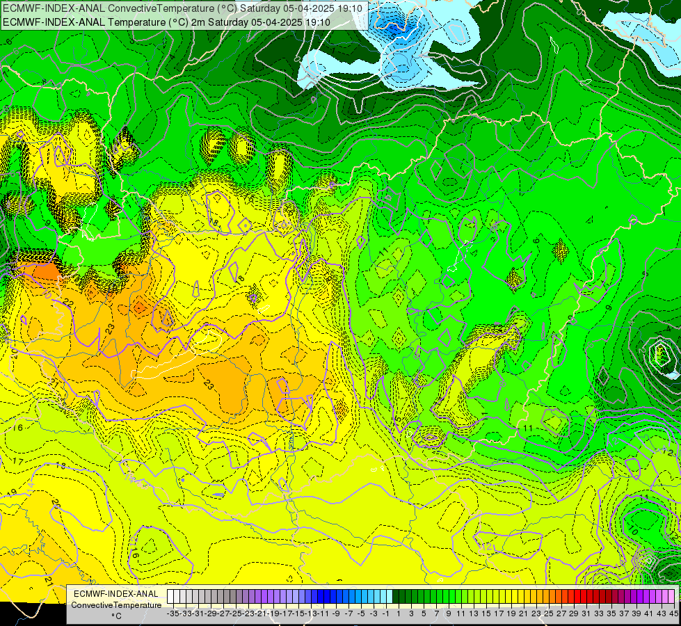This screenshot has width=681, height=626.
Task: Click the -15 value on the legend scale
Action: [x=299, y=613]
